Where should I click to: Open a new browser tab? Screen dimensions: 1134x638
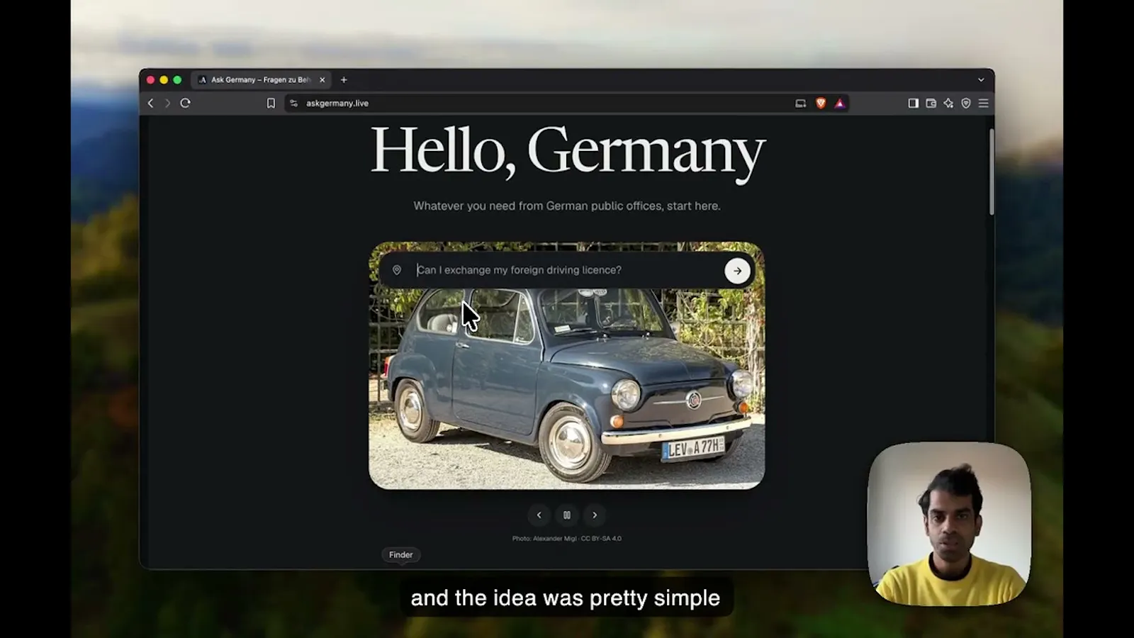coord(344,80)
